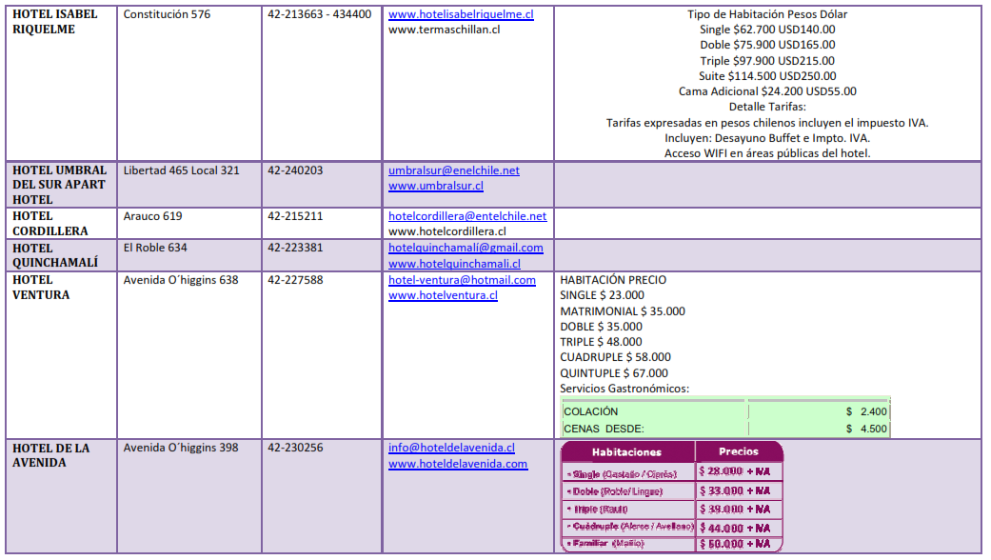
Task: Click phone number 42-223381
Action: point(294,247)
